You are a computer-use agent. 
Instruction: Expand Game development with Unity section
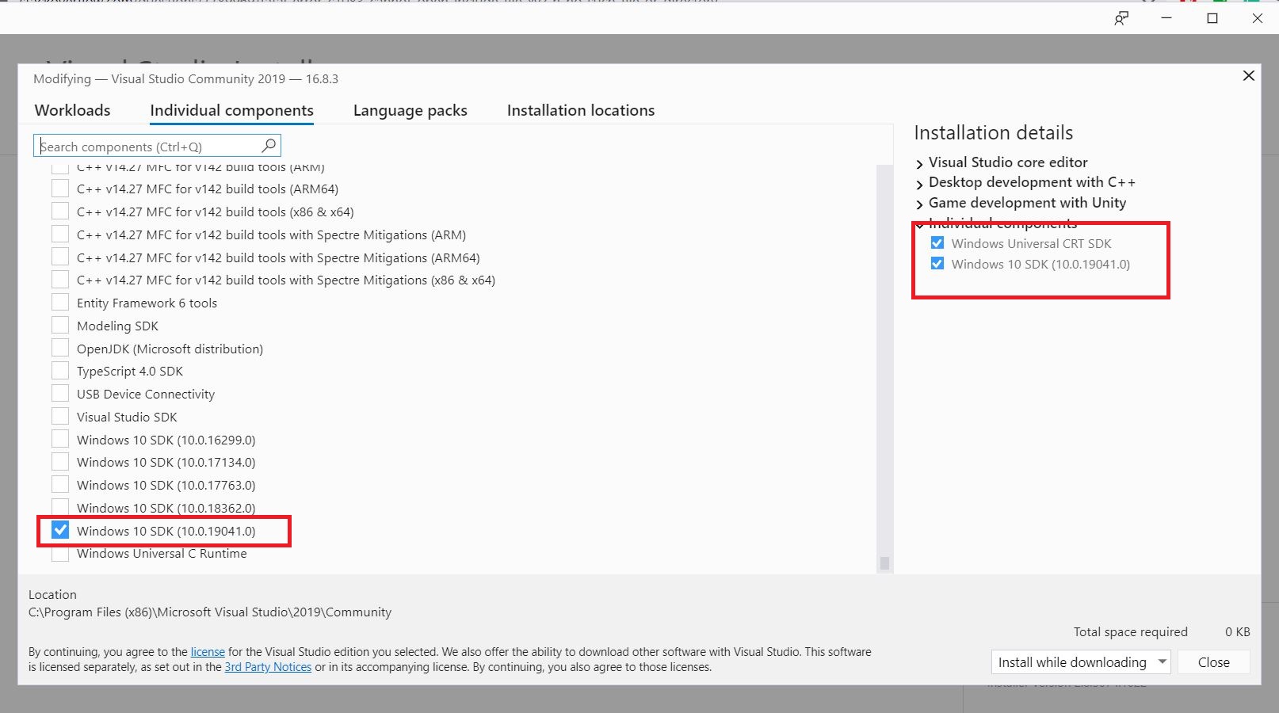(x=919, y=204)
